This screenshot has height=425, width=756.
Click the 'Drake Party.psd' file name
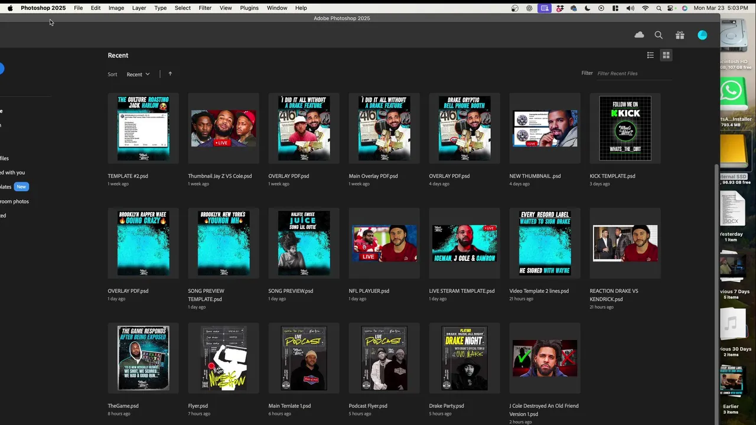447,406
